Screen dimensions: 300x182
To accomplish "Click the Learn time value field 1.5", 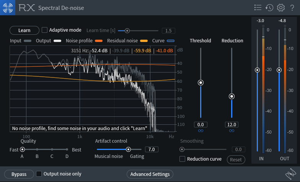I will (x=168, y=31).
